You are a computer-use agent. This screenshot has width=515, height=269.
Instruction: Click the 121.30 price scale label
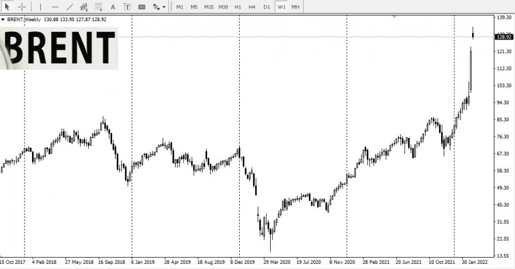pyautogui.click(x=504, y=52)
